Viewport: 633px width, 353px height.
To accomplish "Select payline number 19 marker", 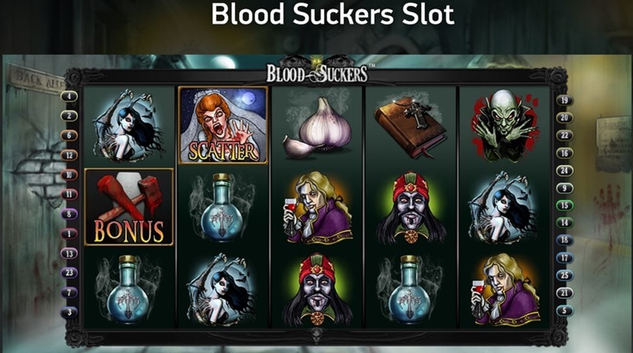I will [x=564, y=100].
